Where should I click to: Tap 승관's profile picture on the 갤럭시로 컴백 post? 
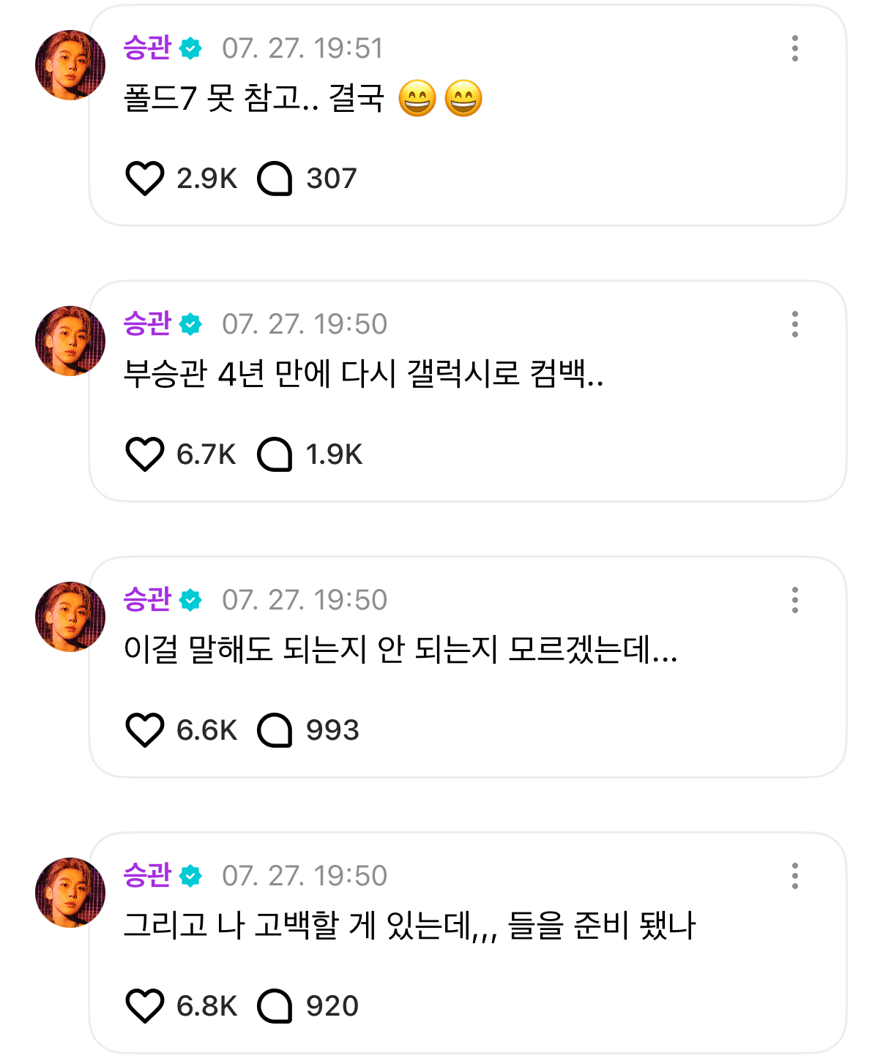click(x=70, y=341)
